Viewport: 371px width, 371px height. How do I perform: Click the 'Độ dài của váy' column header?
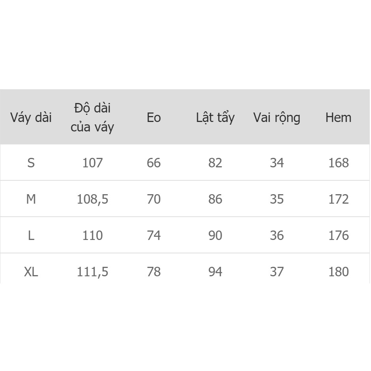click(92, 118)
